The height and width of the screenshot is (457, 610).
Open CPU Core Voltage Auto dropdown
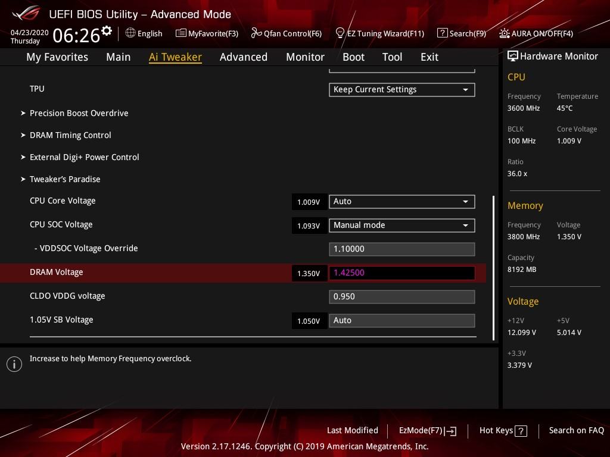click(x=402, y=202)
